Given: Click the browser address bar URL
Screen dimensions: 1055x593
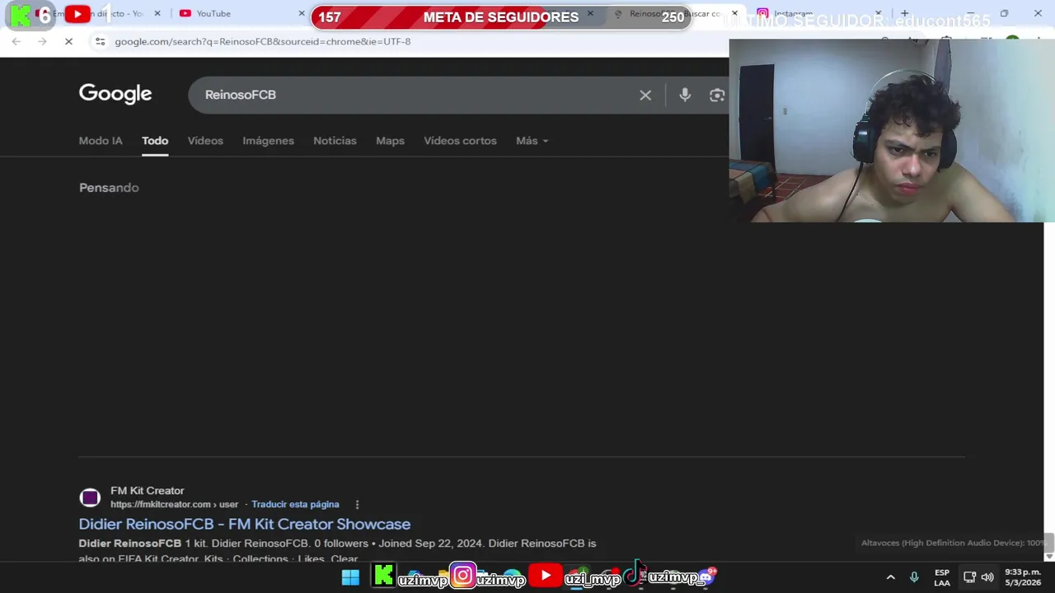Looking at the screenshot, I should coord(263,41).
